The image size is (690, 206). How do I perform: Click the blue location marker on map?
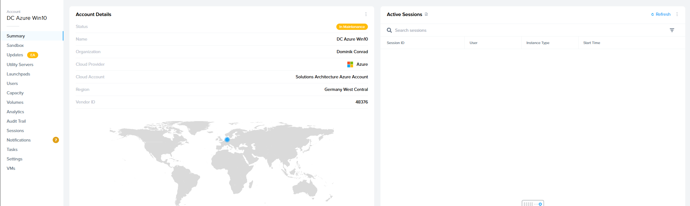pos(227,140)
